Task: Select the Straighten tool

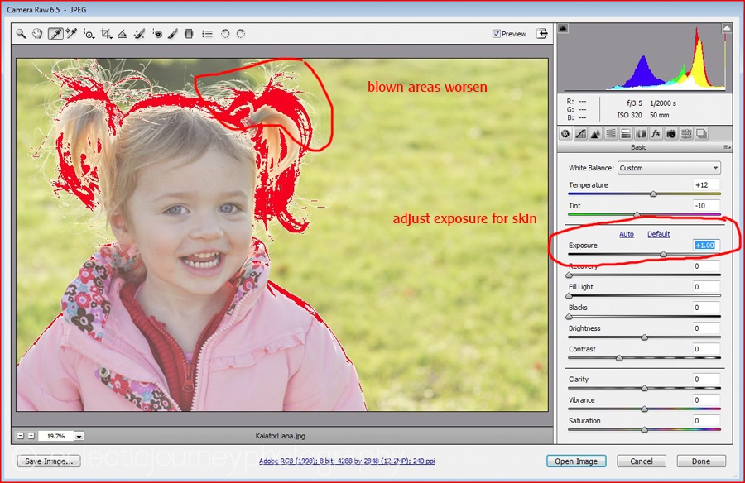Action: [x=122, y=34]
